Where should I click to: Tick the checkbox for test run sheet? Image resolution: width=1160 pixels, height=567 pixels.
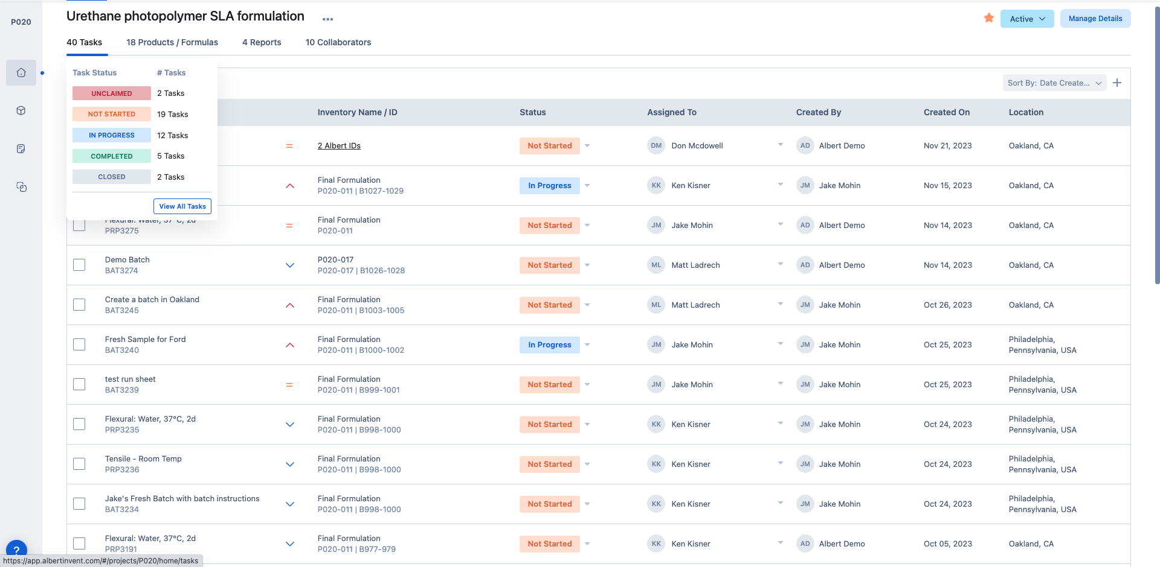click(79, 384)
